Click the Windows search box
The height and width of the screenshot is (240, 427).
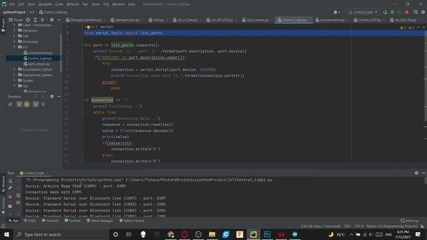pyautogui.click(x=61, y=234)
